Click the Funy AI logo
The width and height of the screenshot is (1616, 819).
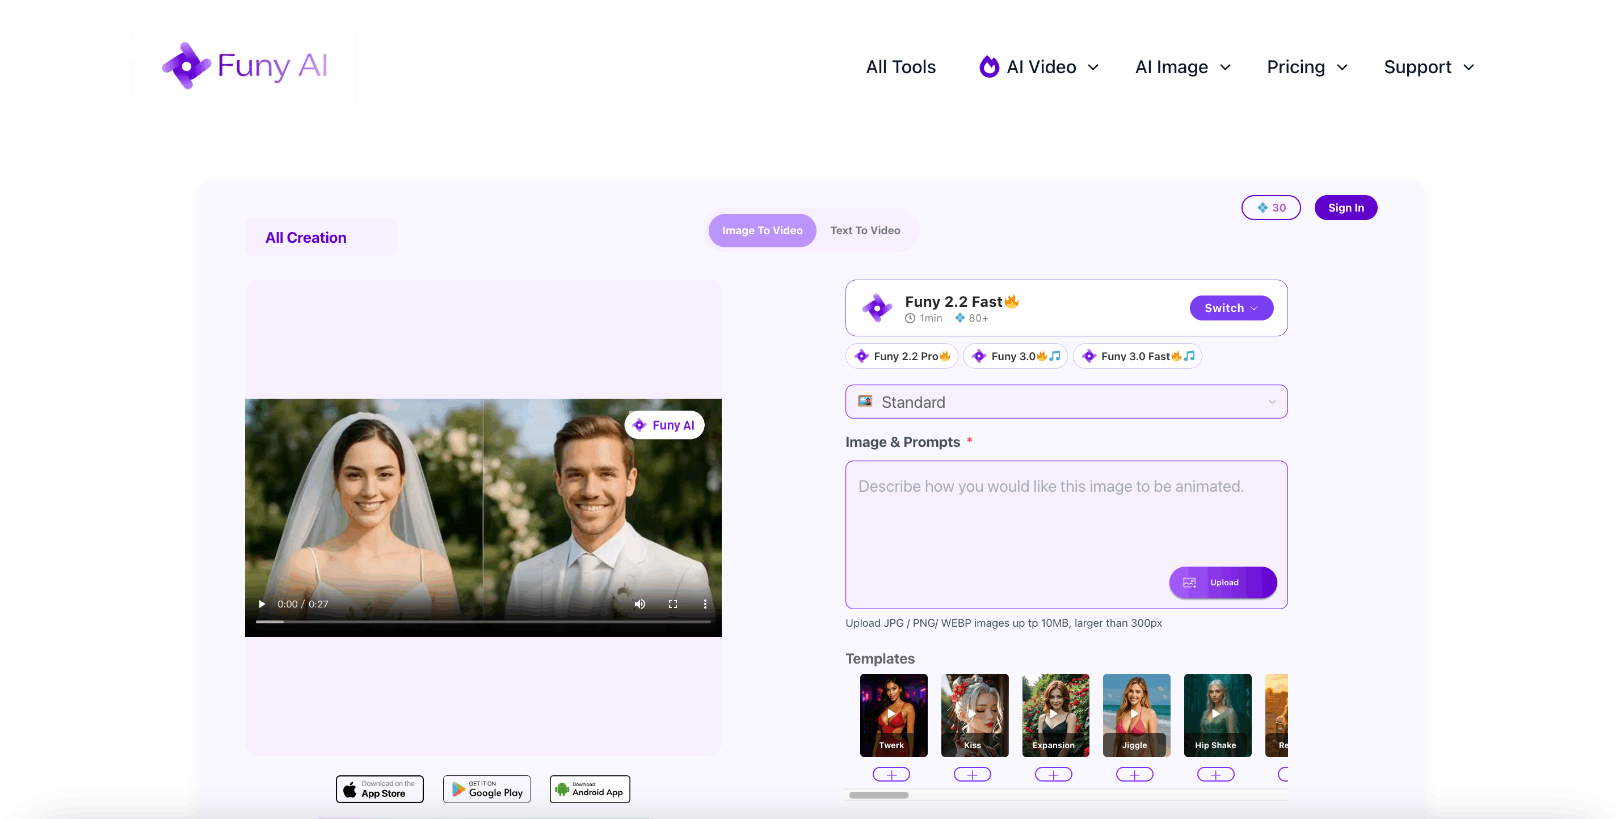(x=245, y=65)
